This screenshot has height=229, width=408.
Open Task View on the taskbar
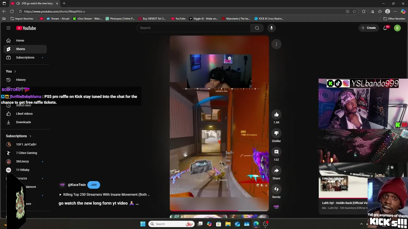tap(200, 224)
